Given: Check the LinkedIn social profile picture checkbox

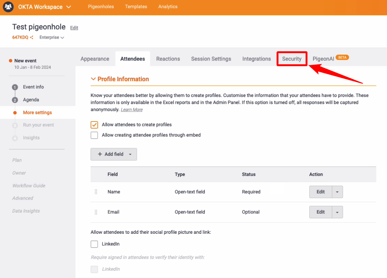Looking at the screenshot, I should [x=94, y=244].
